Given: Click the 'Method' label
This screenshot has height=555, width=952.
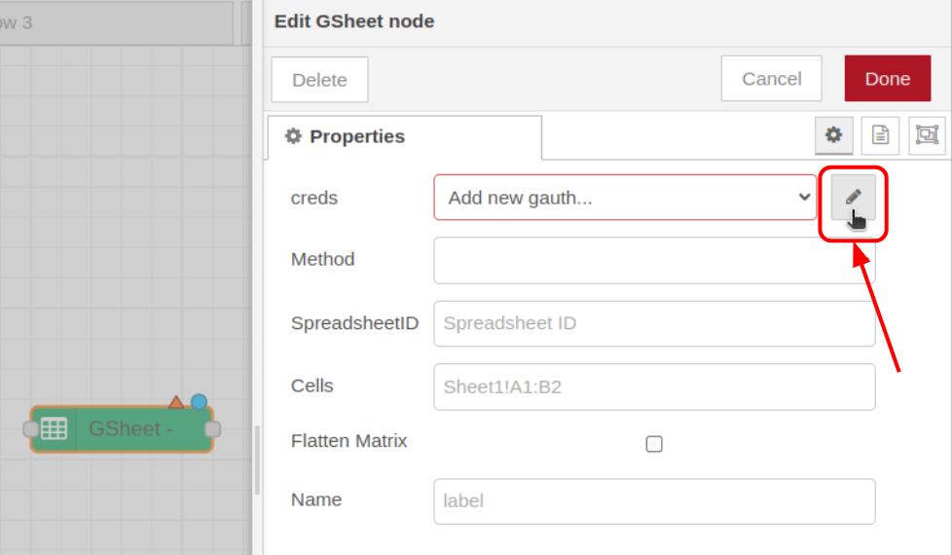Looking at the screenshot, I should [322, 259].
